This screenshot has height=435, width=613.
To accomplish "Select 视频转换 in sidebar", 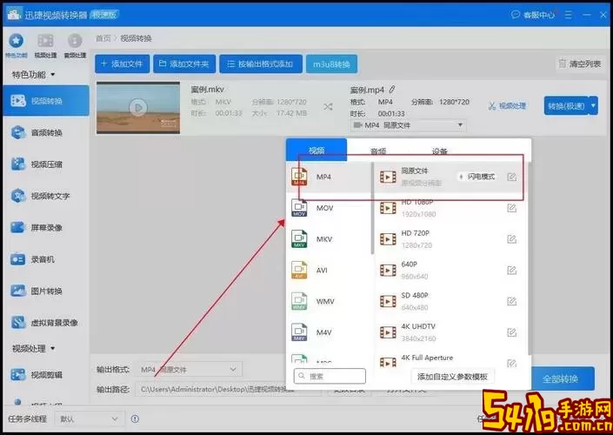I will coord(46,101).
